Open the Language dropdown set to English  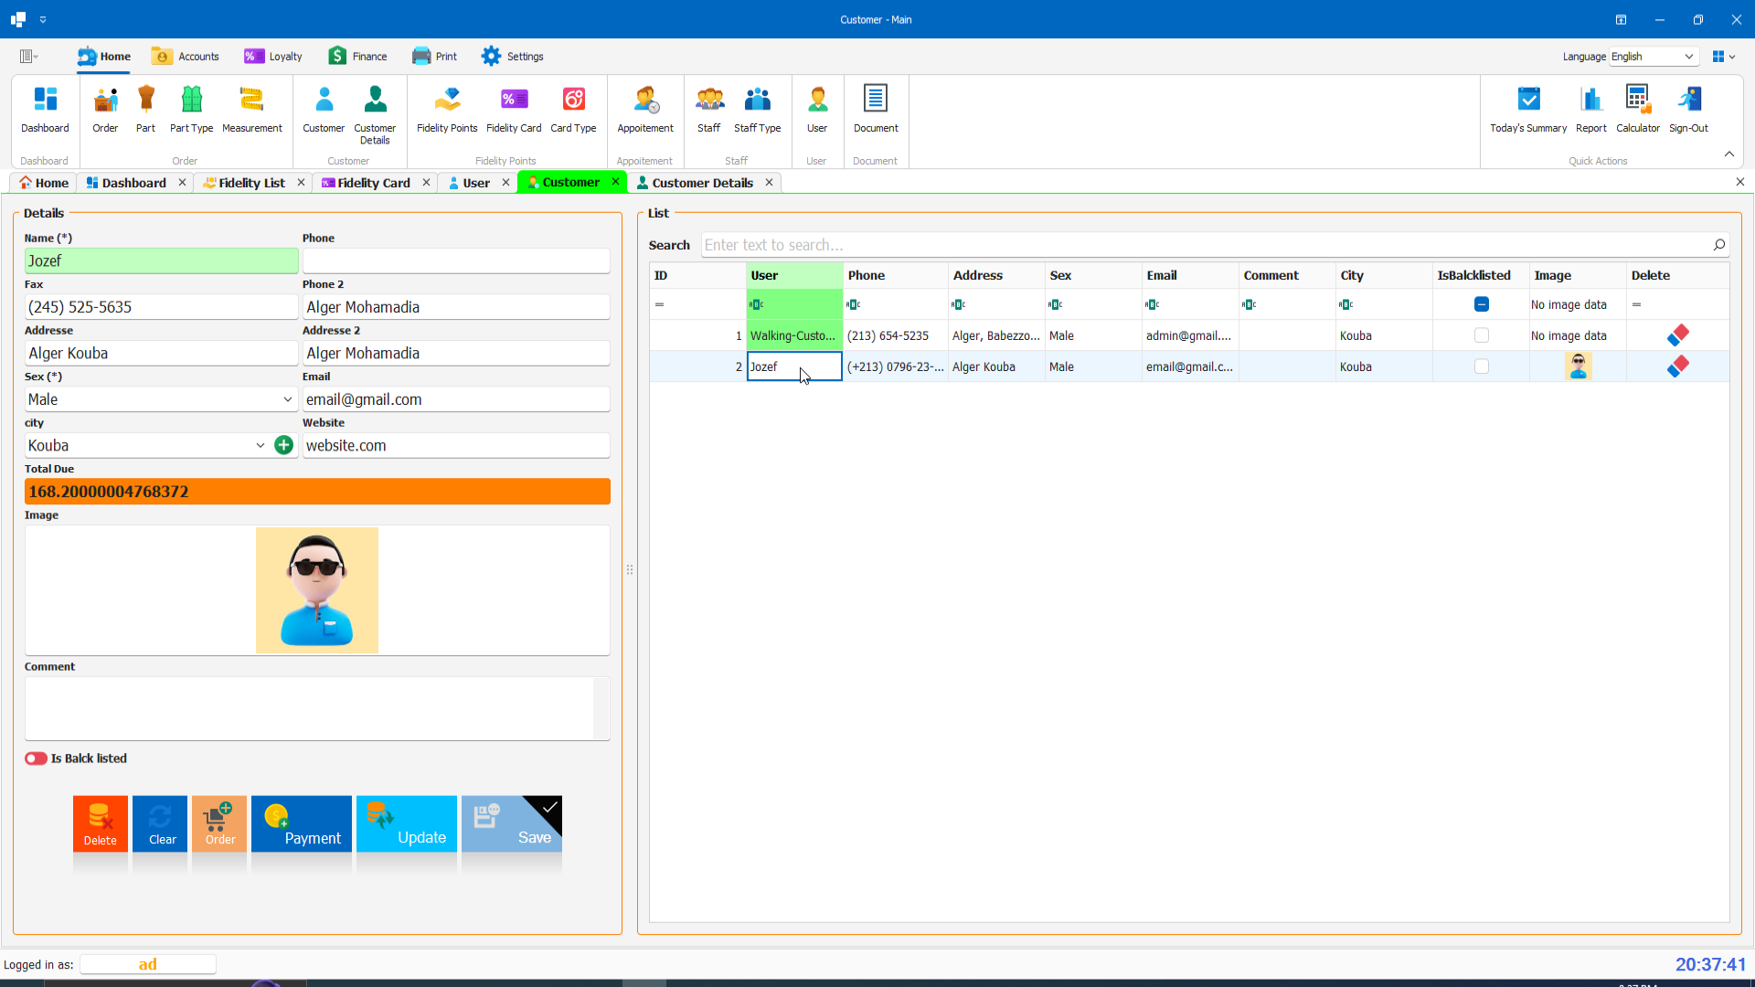[x=1688, y=57]
